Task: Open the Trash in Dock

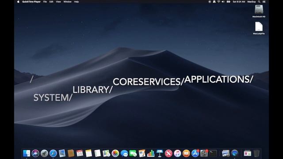Action: point(256,153)
